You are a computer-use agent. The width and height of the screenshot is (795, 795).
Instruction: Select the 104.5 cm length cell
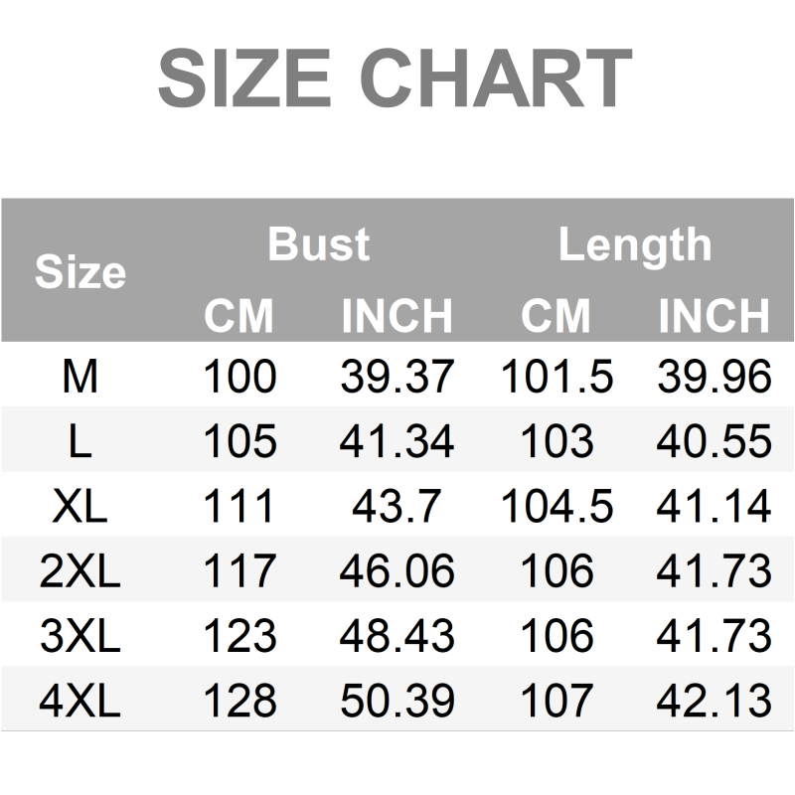point(556,507)
